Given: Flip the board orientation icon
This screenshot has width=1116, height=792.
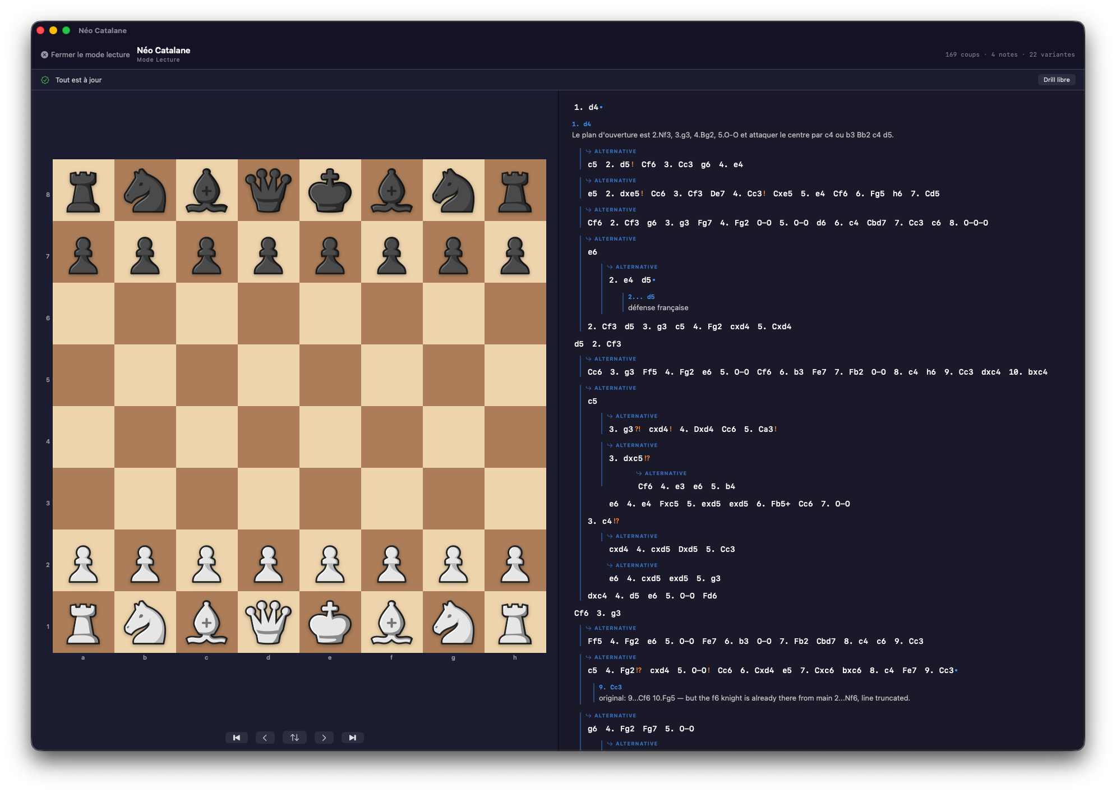Looking at the screenshot, I should (294, 738).
